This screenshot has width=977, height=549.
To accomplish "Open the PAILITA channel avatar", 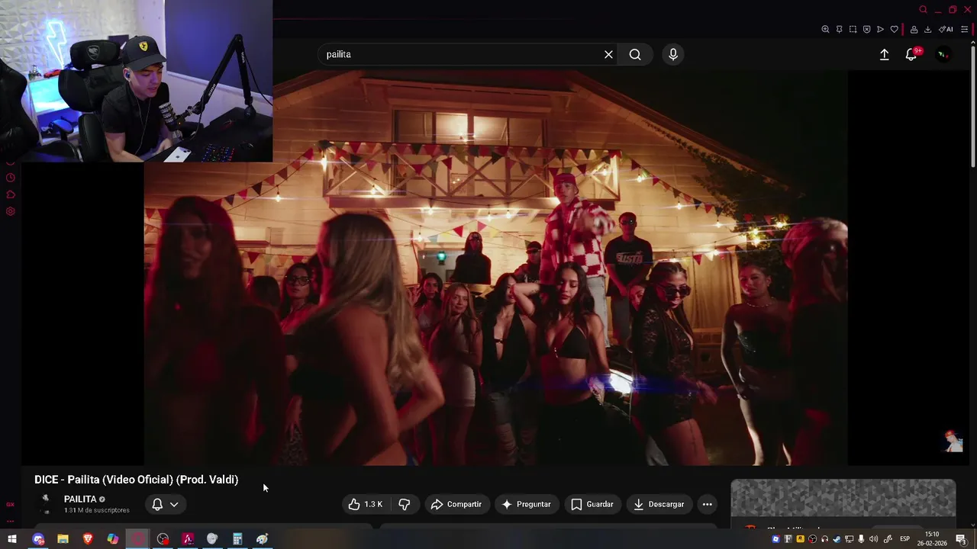I will 46,504.
